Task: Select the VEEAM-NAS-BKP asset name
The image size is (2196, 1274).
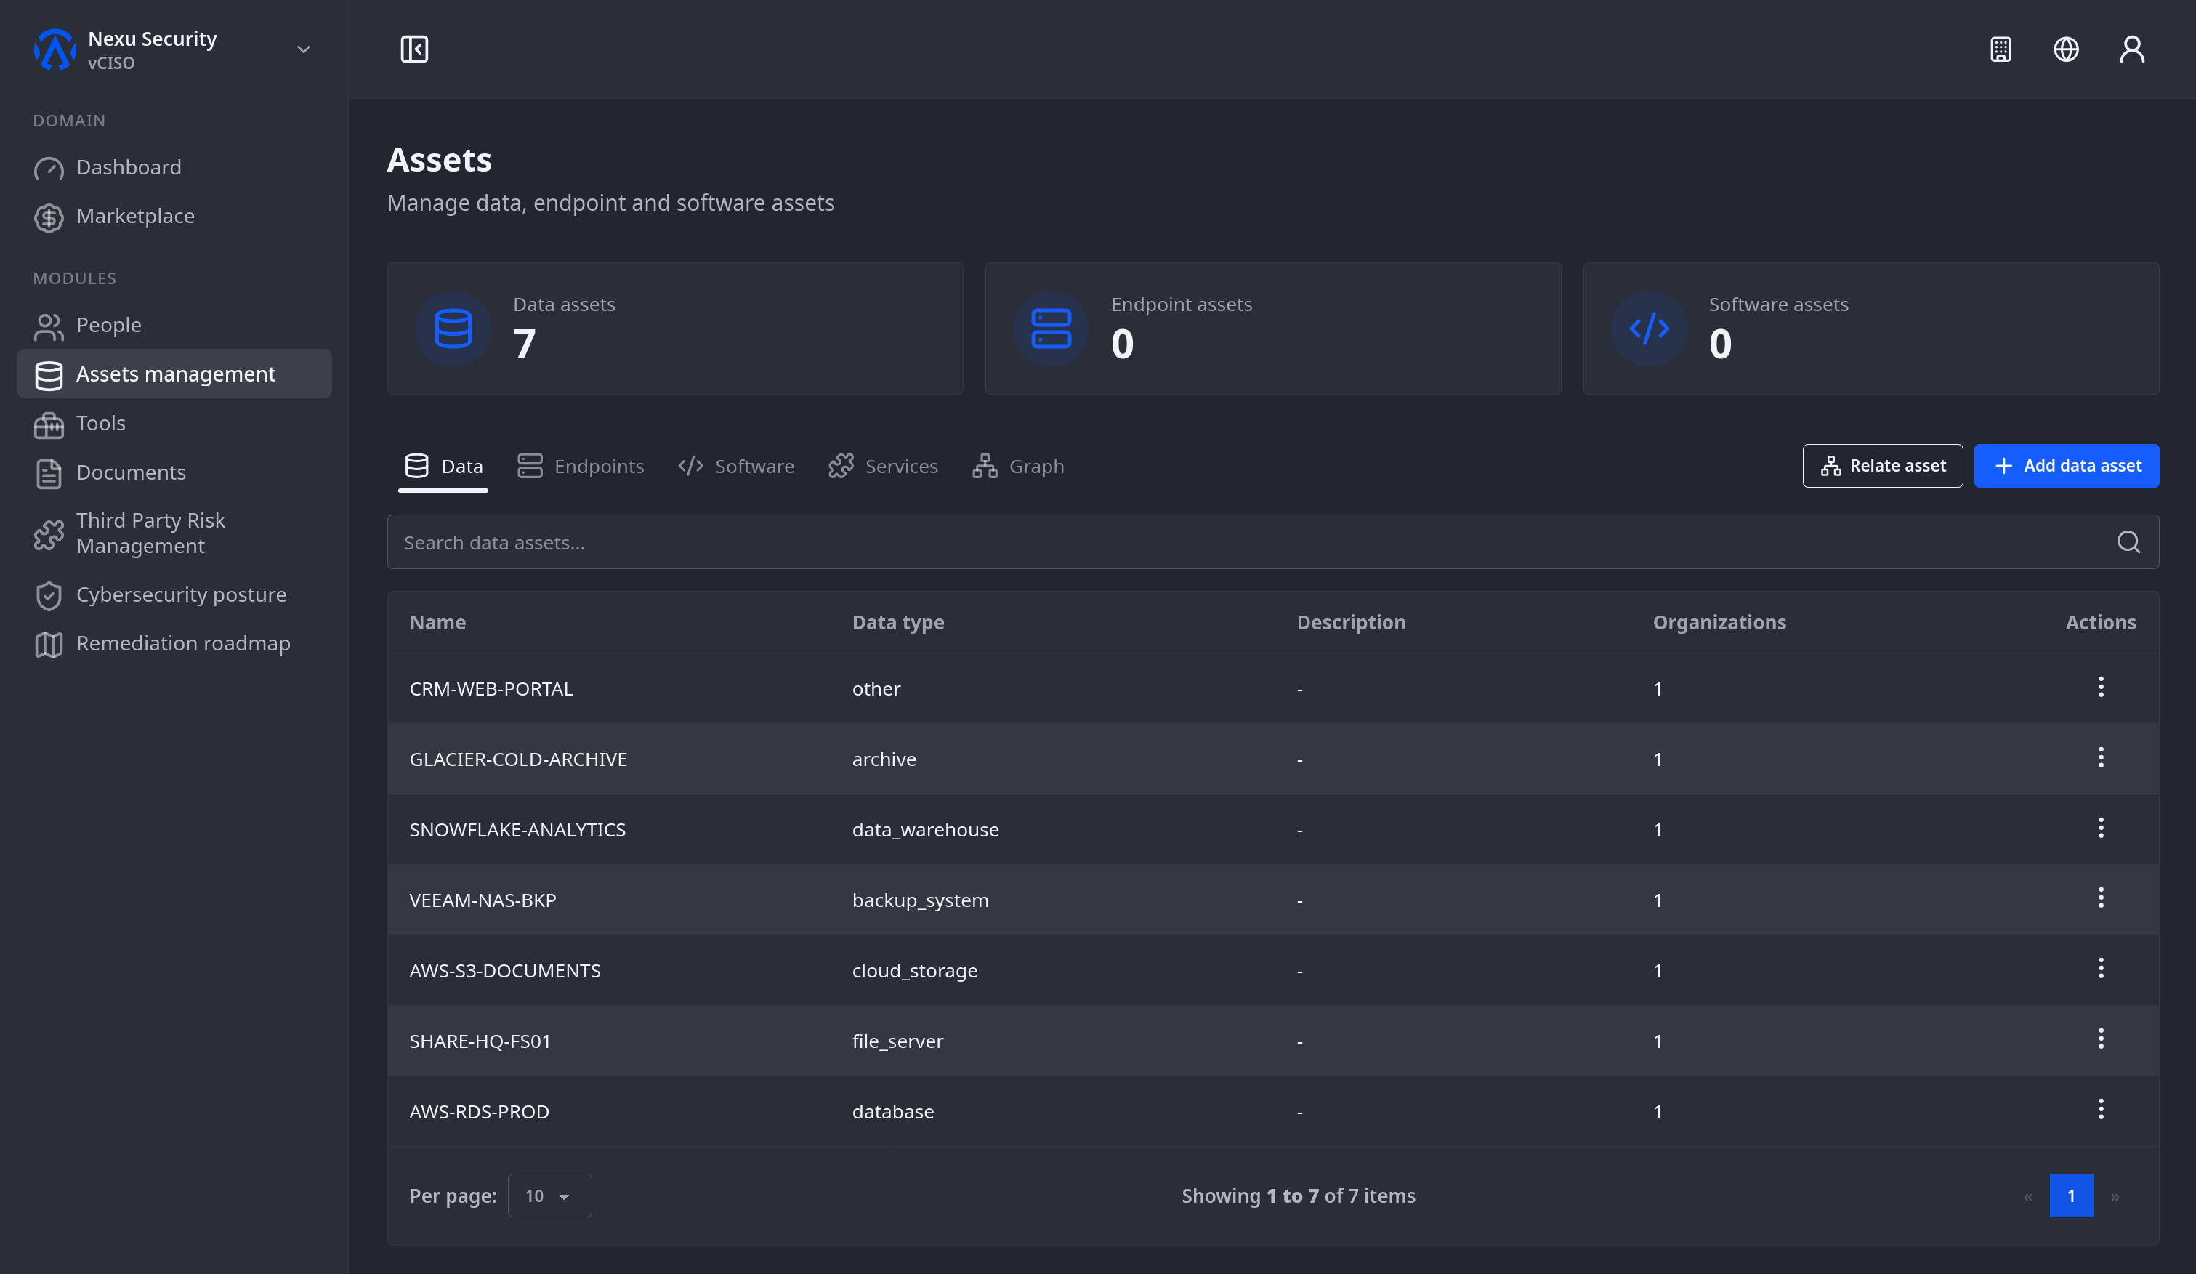Action: pos(483,900)
